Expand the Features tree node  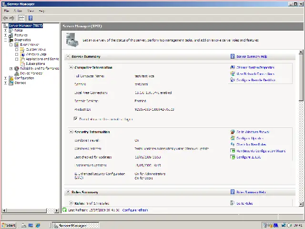coord(5,35)
